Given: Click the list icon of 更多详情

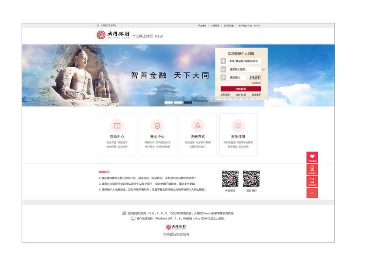Looking at the screenshot, I should coord(238,126).
